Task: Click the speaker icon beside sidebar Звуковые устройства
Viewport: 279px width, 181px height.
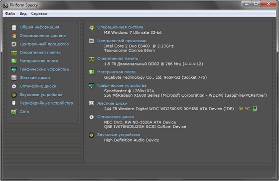Action: click(x=14, y=95)
